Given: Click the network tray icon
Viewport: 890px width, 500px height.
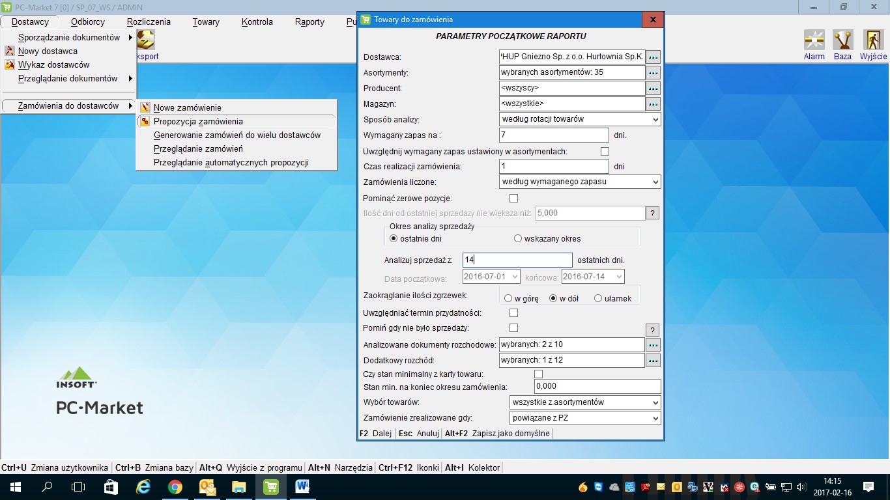Looking at the screenshot, I should pos(786,487).
